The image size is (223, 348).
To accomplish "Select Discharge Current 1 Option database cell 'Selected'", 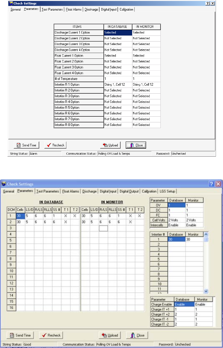I will pyautogui.click(x=118, y=32).
